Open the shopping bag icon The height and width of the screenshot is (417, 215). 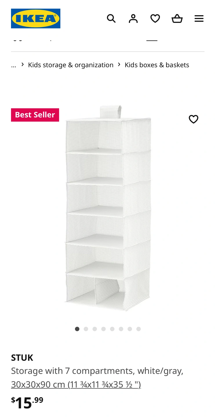click(x=177, y=19)
